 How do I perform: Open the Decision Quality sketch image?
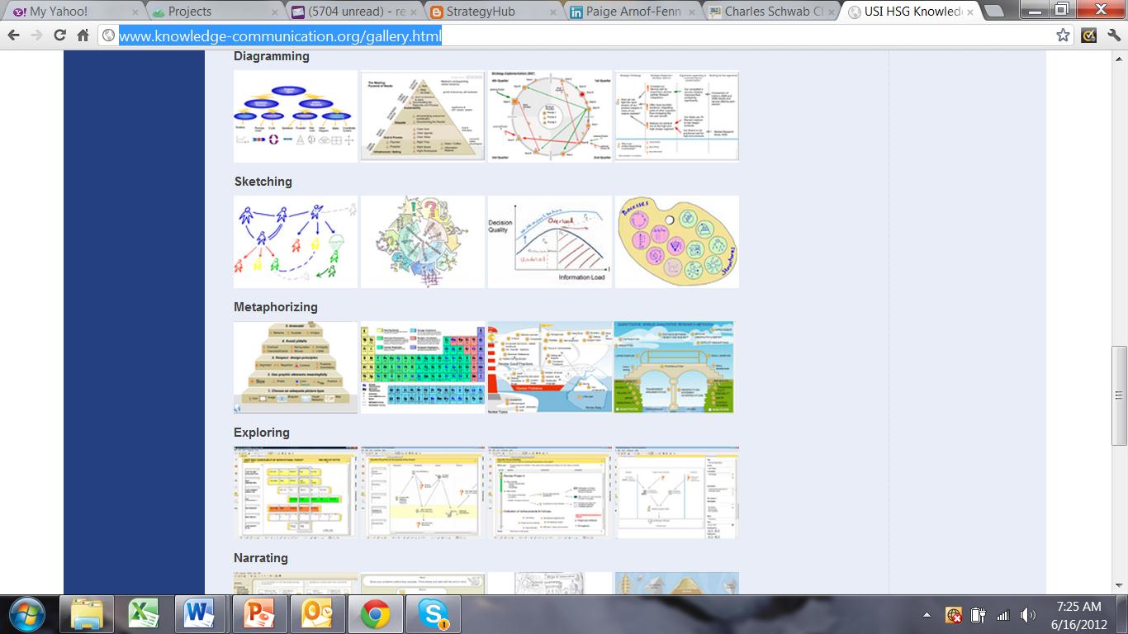(x=549, y=241)
